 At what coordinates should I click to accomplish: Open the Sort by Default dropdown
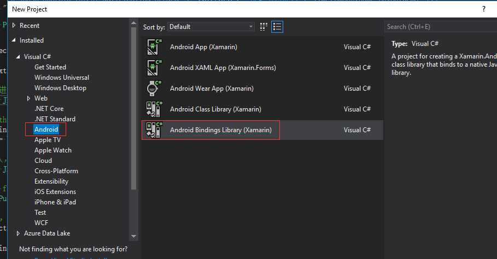pos(212,27)
